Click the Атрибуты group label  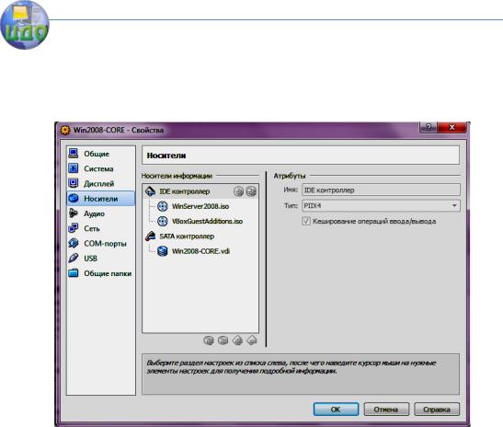pyautogui.click(x=290, y=176)
